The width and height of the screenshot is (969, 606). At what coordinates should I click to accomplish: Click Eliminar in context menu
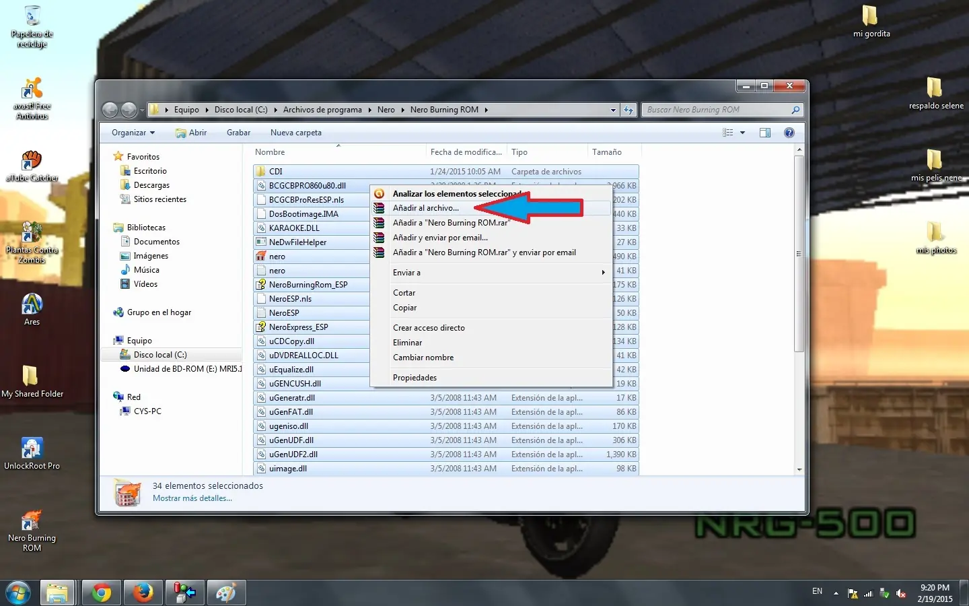491,343
